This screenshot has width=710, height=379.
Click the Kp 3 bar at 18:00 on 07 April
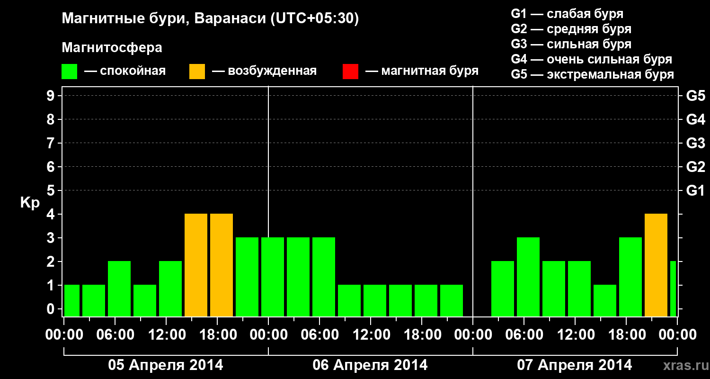click(x=630, y=277)
